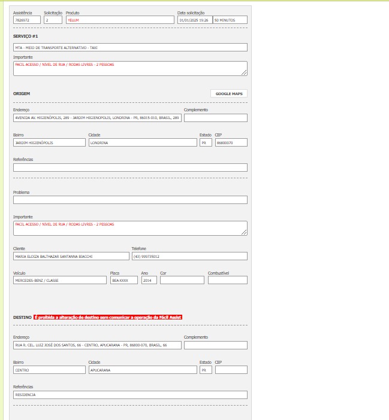Click the 50 MINUTOS field
Viewport: 389px width, 420px height.
tap(230, 20)
